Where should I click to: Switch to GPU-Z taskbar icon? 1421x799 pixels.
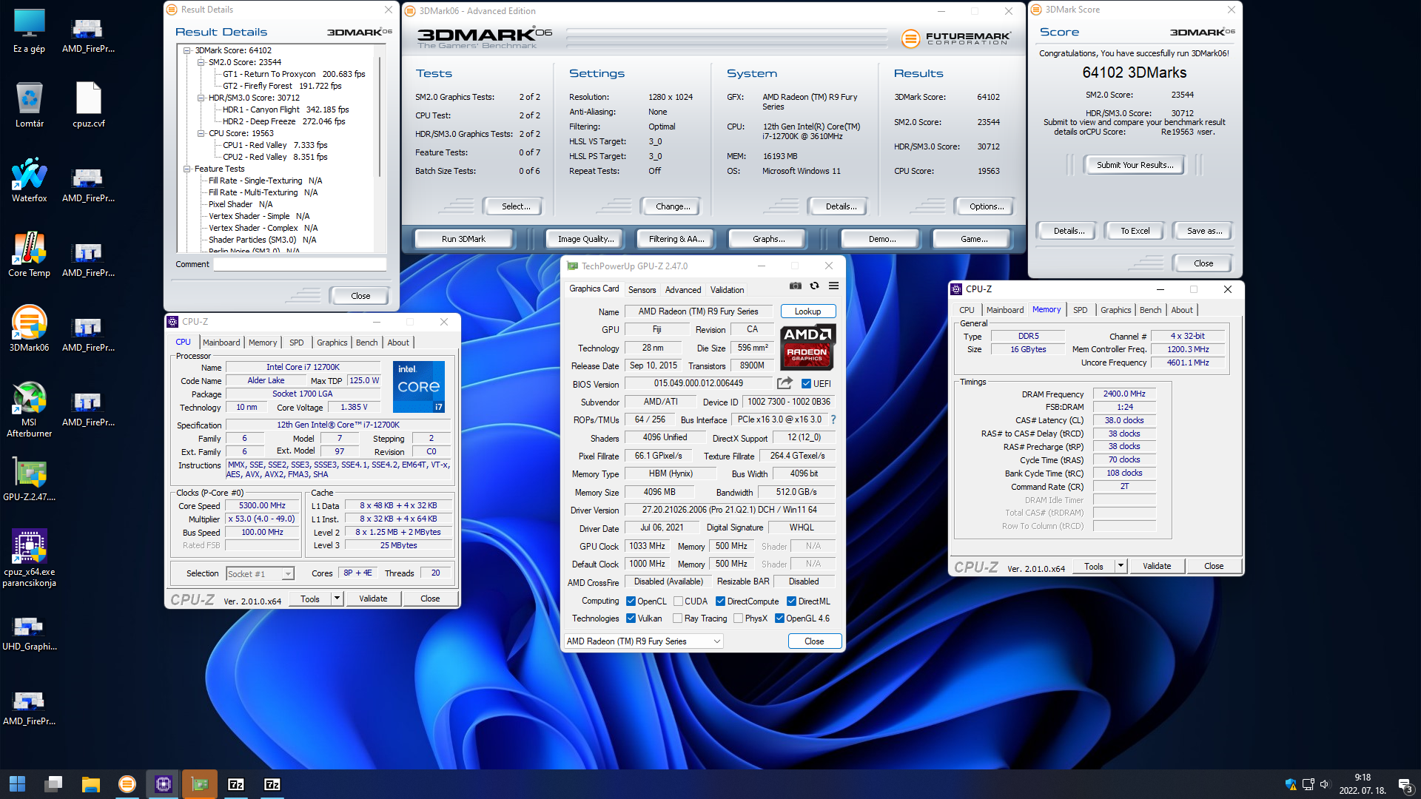200,784
